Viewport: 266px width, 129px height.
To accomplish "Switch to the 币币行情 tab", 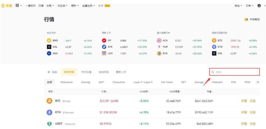I will tap(87, 72).
